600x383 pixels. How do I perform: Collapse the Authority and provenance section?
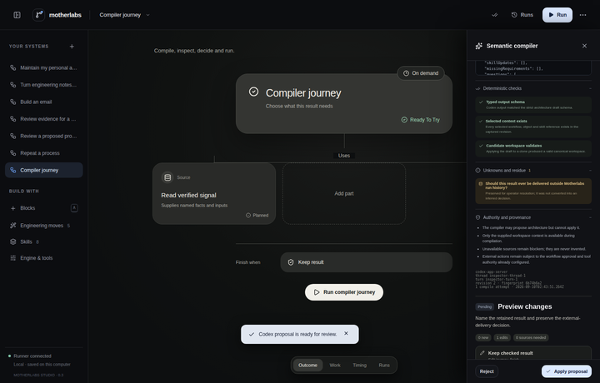(x=590, y=217)
